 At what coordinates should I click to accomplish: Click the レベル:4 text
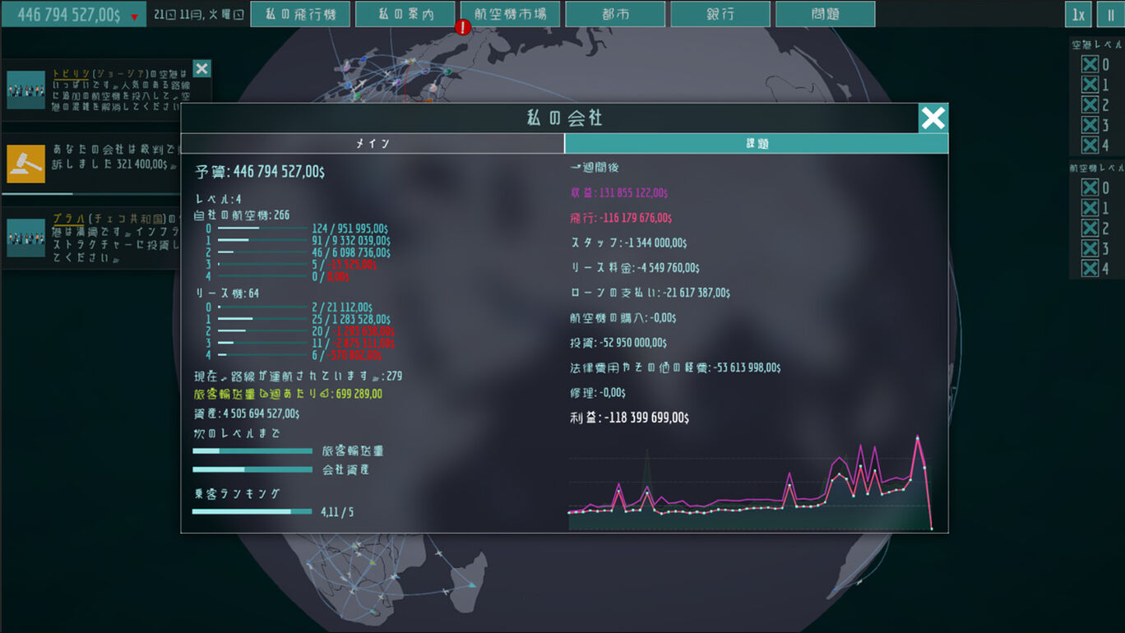[x=218, y=199]
